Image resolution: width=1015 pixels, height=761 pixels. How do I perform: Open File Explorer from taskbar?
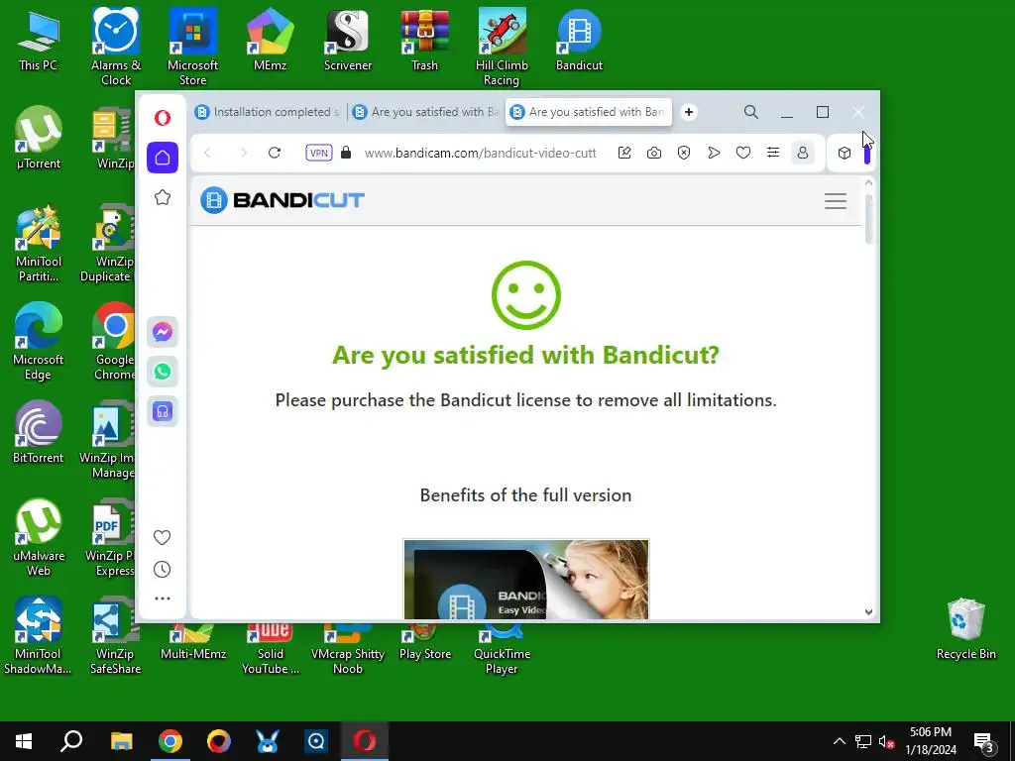(x=121, y=741)
